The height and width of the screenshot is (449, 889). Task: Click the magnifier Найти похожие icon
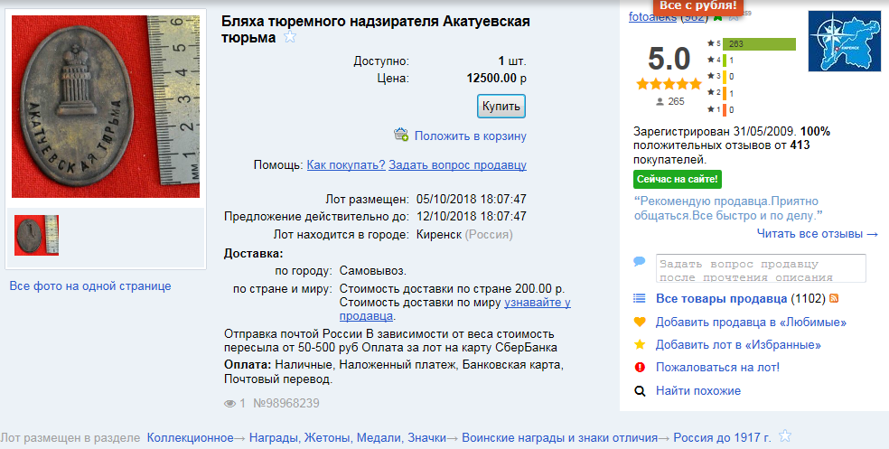pyautogui.click(x=640, y=391)
